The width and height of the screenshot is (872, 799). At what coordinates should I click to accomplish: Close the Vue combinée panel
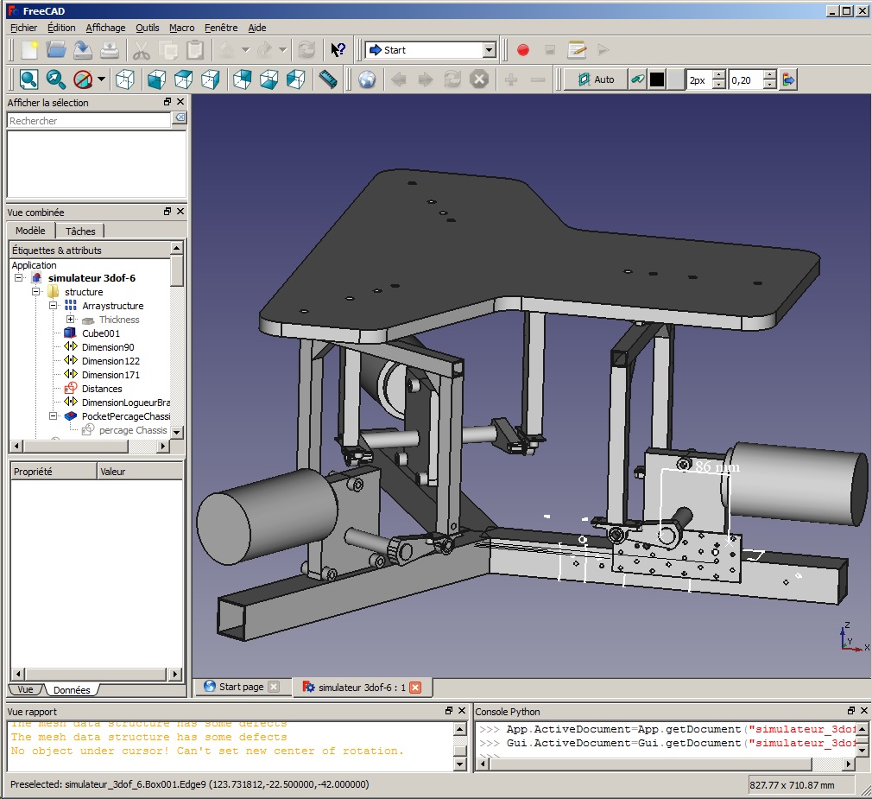(180, 212)
